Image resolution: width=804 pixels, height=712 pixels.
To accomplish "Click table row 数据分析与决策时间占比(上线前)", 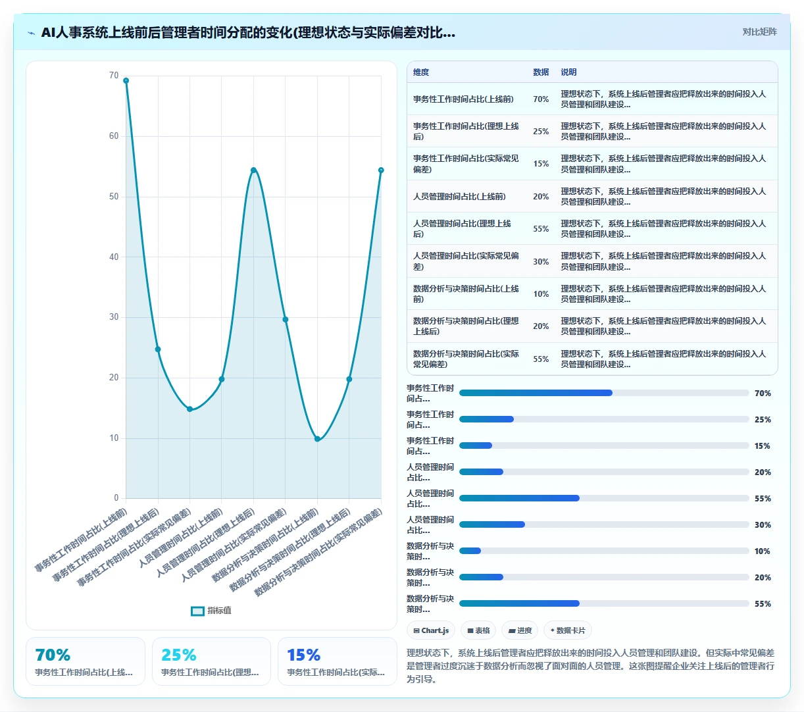I will (592, 293).
